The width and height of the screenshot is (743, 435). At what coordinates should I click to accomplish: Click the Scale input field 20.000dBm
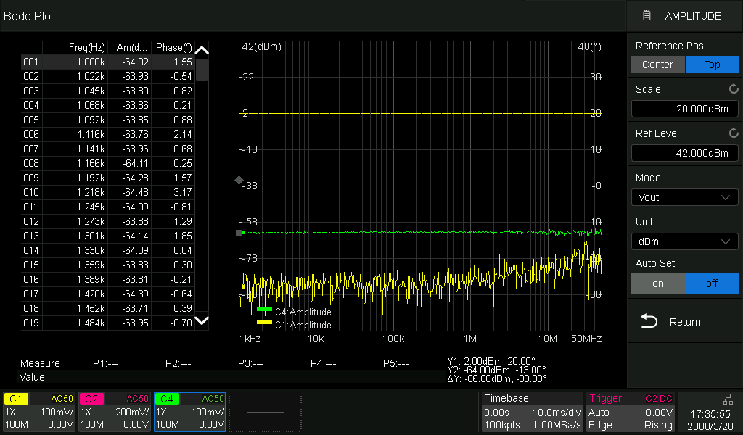point(684,109)
